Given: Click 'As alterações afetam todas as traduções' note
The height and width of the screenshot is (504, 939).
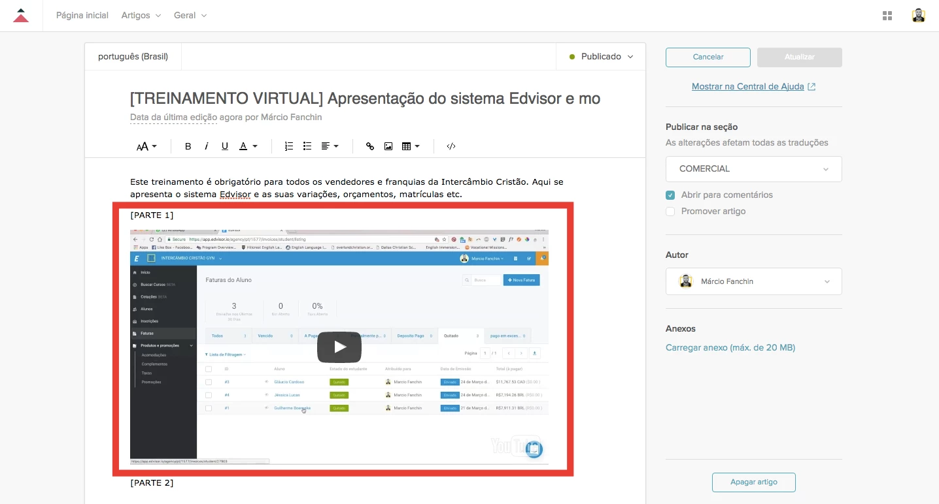Looking at the screenshot, I should point(747,143).
